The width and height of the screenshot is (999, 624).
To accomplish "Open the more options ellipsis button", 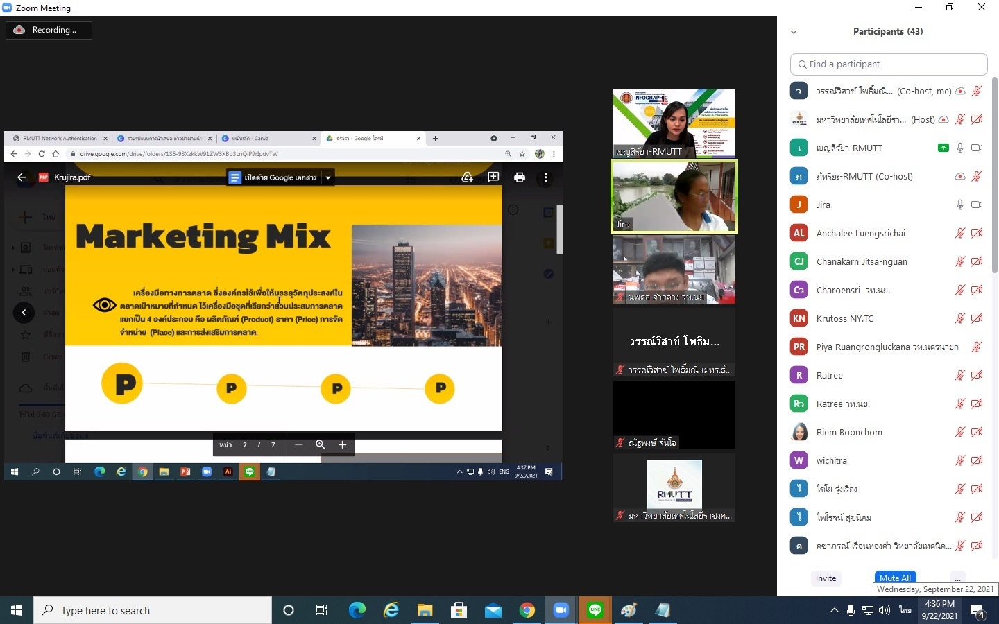I will (957, 578).
